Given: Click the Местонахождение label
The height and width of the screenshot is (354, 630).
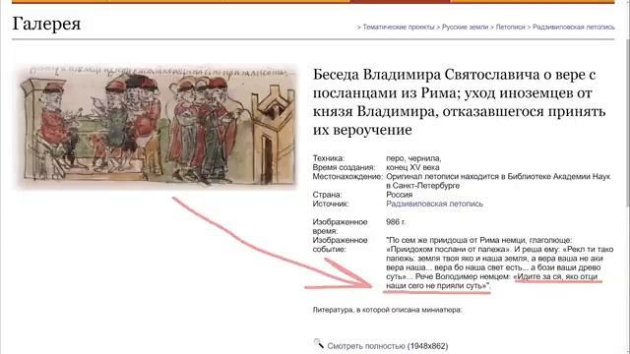Looking at the screenshot, I should tap(347, 177).
